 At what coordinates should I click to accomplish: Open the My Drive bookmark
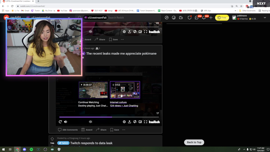click(49, 11)
